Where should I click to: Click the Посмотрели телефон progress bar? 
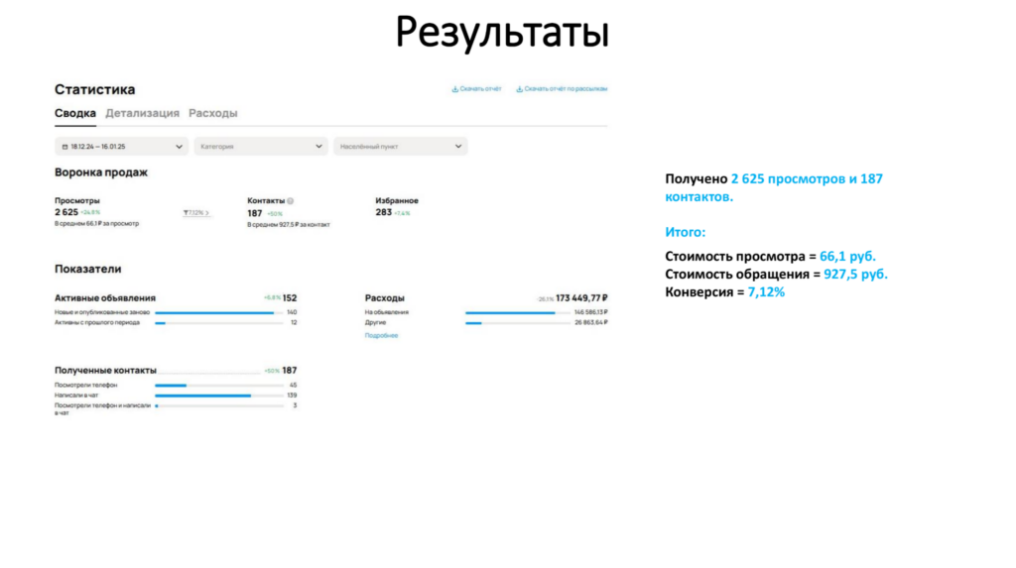(219, 386)
